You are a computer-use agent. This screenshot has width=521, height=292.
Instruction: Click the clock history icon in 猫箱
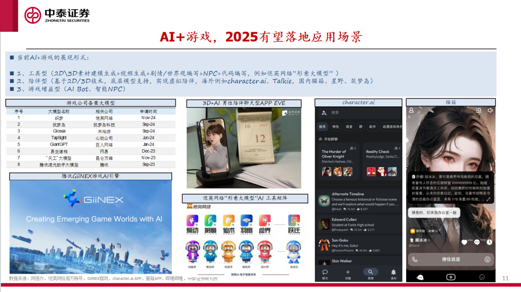click(490, 242)
